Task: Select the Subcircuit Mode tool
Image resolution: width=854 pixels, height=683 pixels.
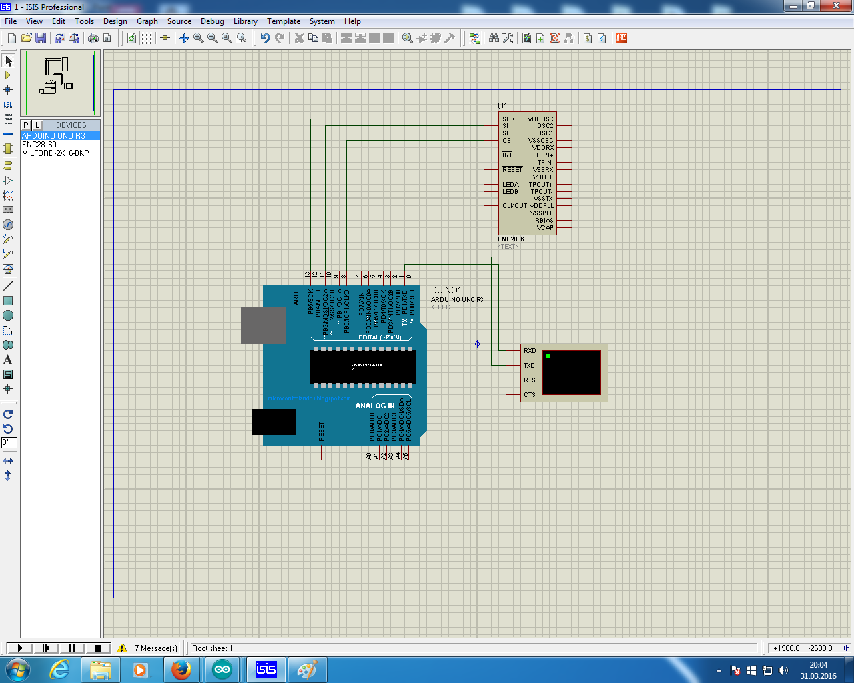Action: click(8, 149)
